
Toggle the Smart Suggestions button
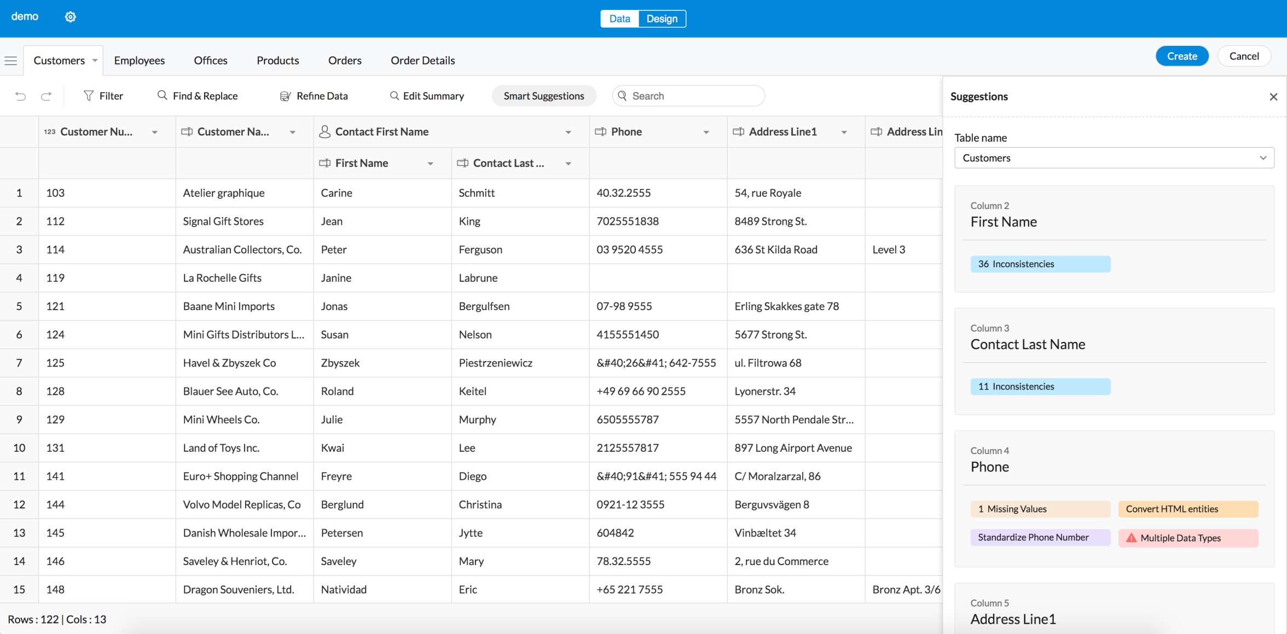click(x=543, y=96)
